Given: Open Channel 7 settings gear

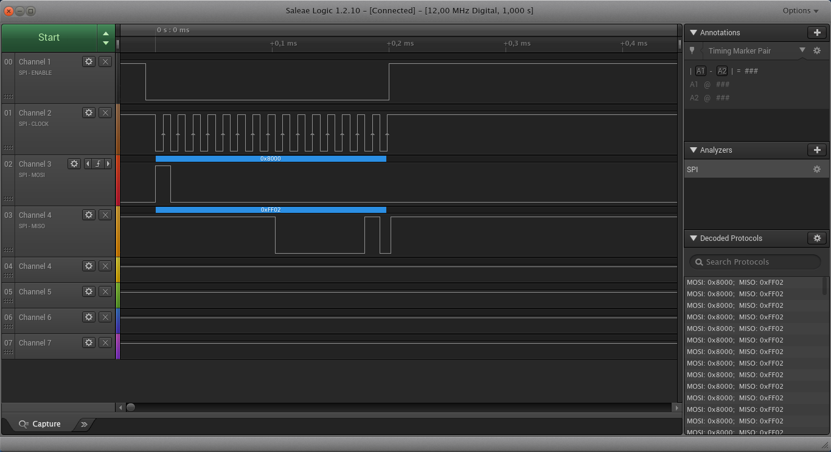Looking at the screenshot, I should pyautogui.click(x=89, y=342).
